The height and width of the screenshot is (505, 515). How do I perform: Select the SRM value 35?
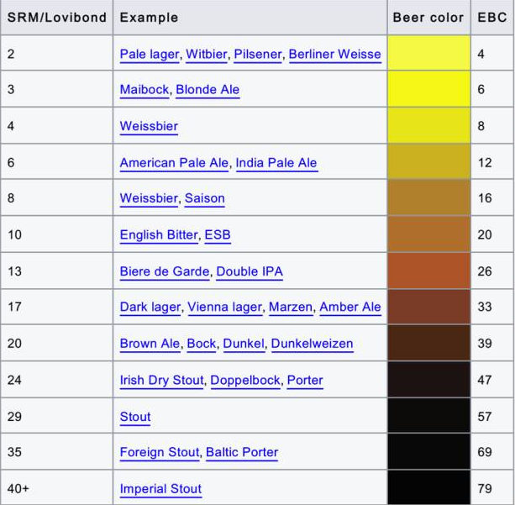click(x=14, y=452)
